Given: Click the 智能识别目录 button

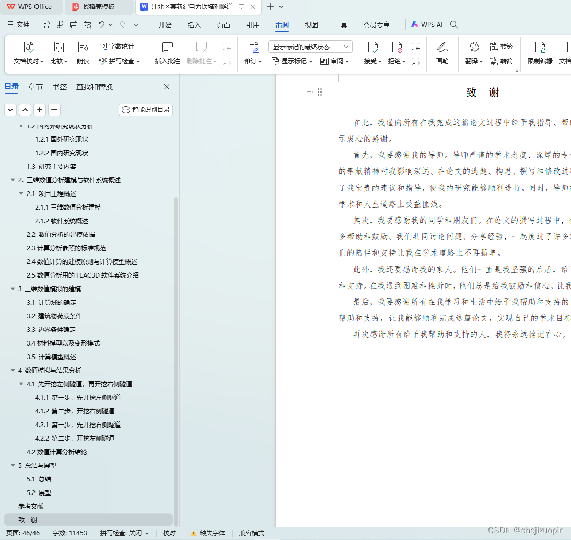Looking at the screenshot, I should point(145,110).
